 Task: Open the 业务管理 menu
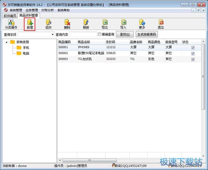pyautogui.click(x=32, y=10)
